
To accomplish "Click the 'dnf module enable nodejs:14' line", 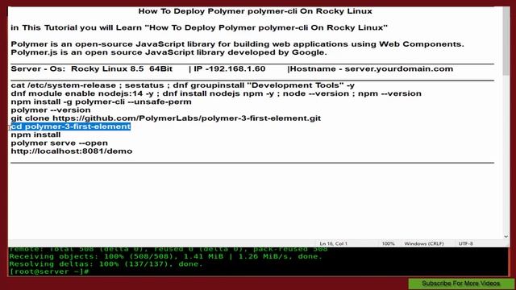I will [216, 93].
